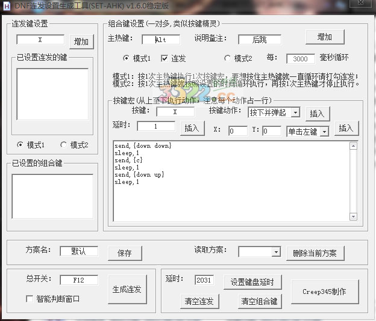This screenshot has width=376, height=321.
Task: Click the 已设置的组合键 list box
Action: 52,196
